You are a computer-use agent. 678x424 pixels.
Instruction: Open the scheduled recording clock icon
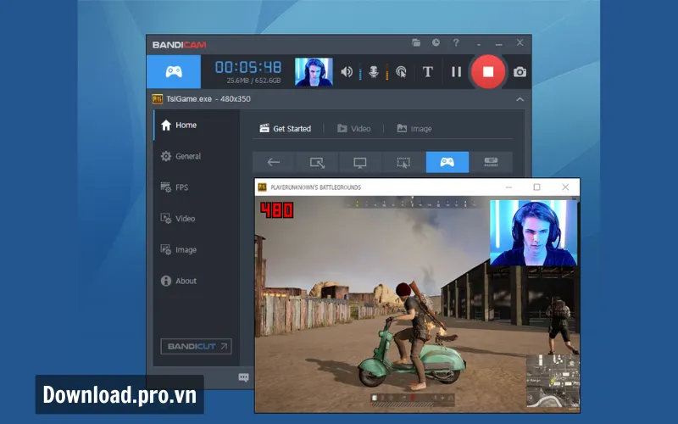(x=436, y=42)
